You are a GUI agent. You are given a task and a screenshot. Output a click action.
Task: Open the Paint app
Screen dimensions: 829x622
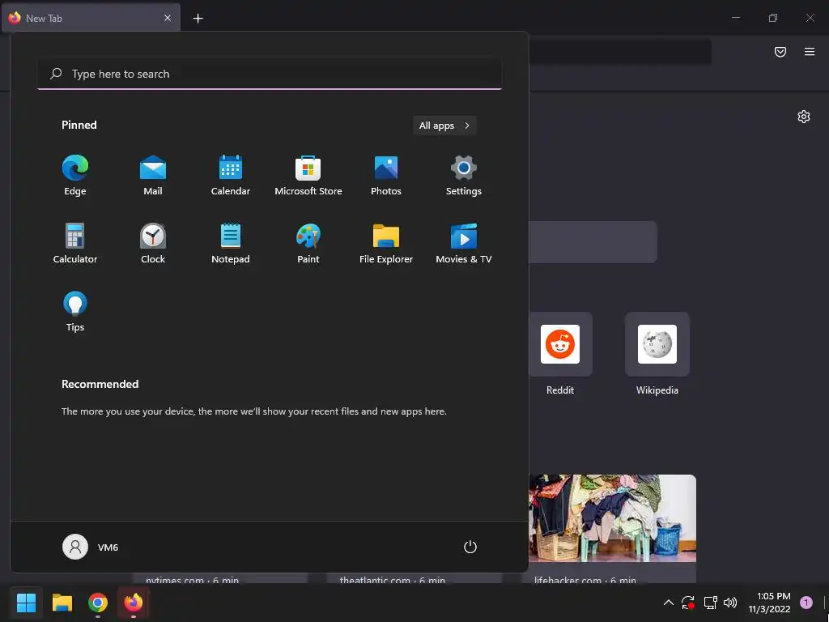308,243
